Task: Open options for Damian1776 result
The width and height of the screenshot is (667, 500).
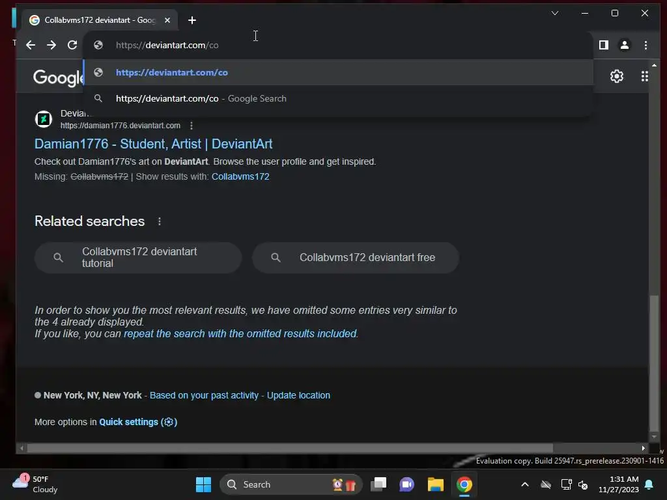Action: (x=192, y=126)
